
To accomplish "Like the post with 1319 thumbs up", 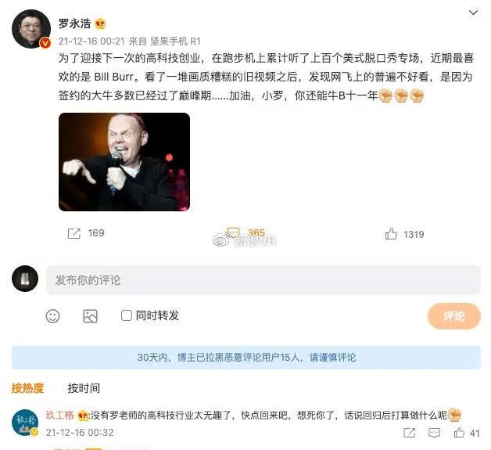I will 391,234.
